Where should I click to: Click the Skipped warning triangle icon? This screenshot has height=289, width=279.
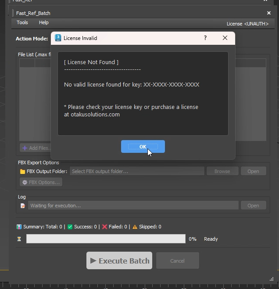pos(135,227)
